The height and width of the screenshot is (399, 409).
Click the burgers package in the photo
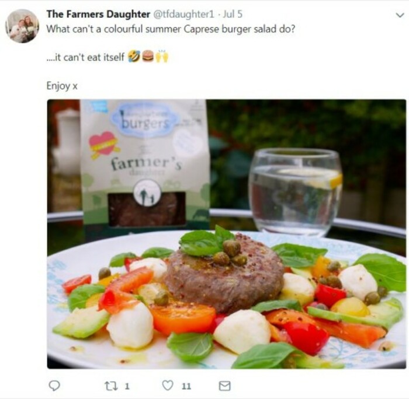[x=144, y=166]
